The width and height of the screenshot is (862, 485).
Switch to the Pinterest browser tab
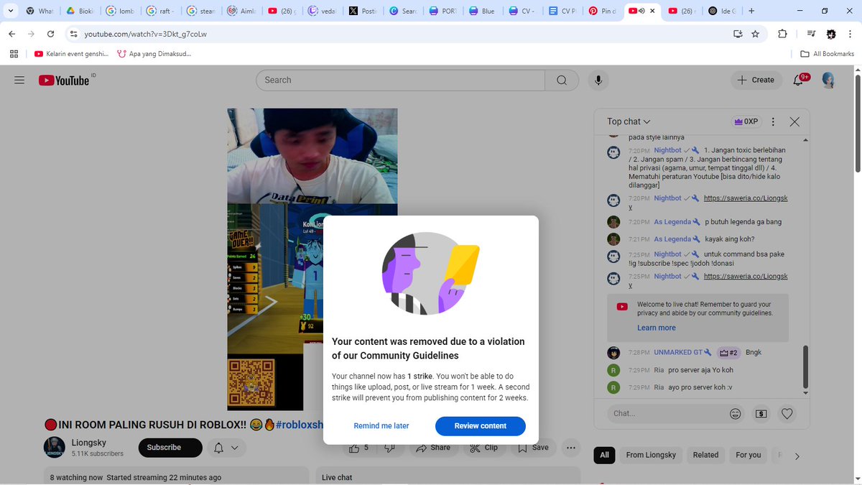tap(602, 11)
